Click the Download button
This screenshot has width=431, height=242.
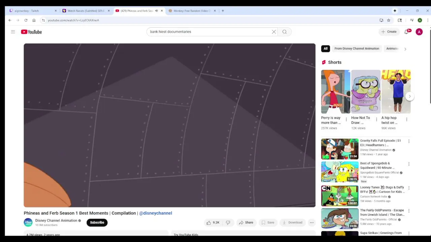point(292,223)
